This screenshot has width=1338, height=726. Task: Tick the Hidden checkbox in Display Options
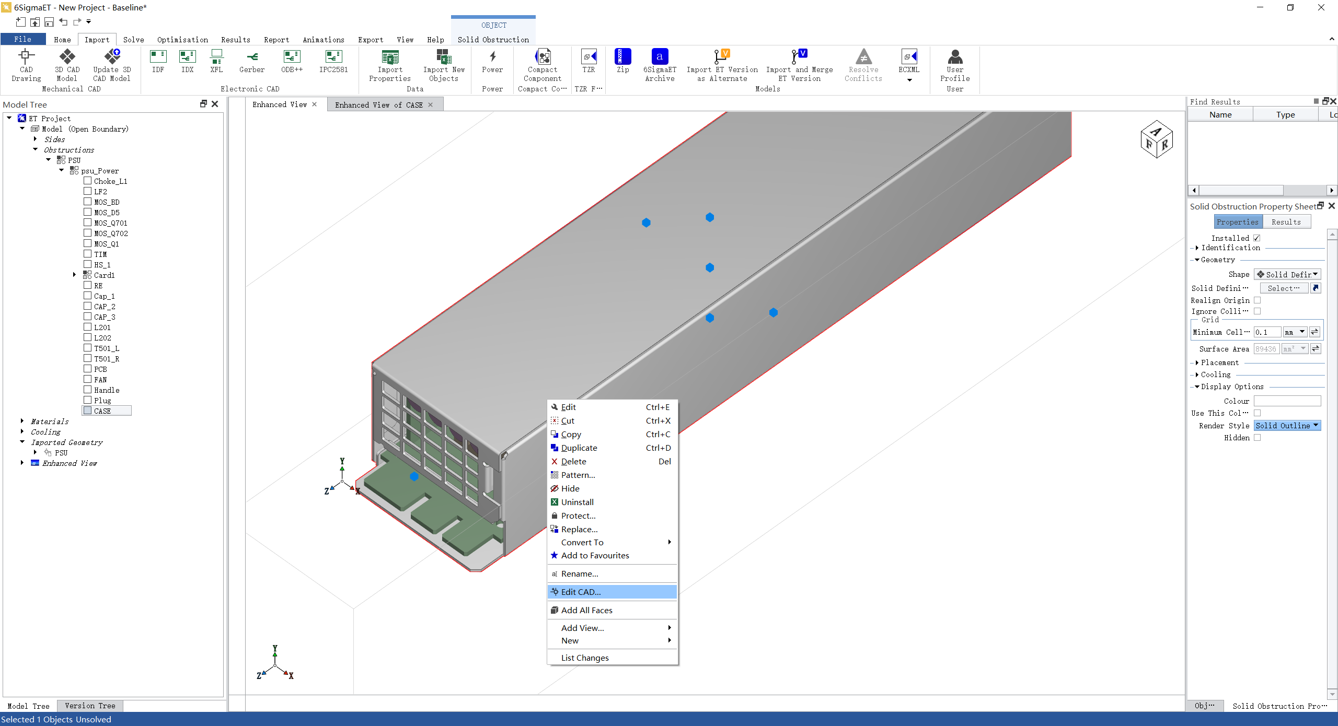pos(1258,438)
